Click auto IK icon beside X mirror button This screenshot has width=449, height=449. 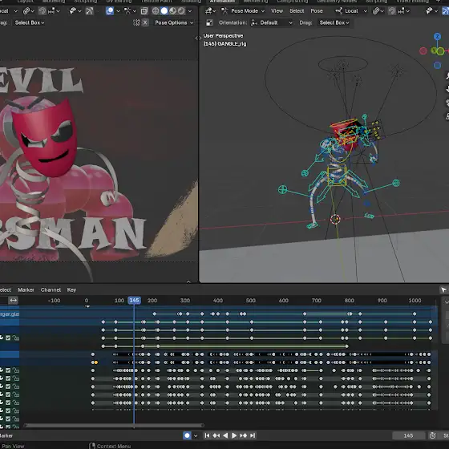click(137, 22)
